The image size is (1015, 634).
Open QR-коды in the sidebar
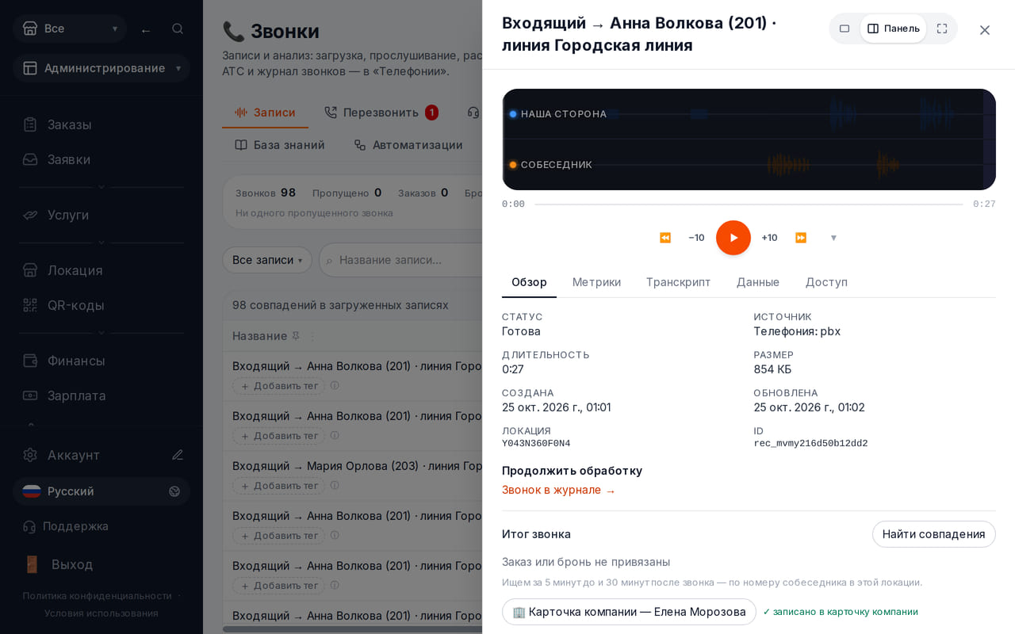pos(101,305)
